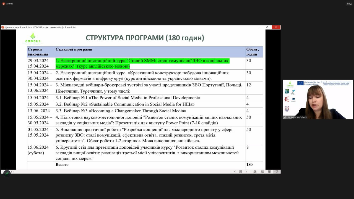This screenshot has height=199, width=354.
Task: Click the total hours value "180"
Action: 249,164
